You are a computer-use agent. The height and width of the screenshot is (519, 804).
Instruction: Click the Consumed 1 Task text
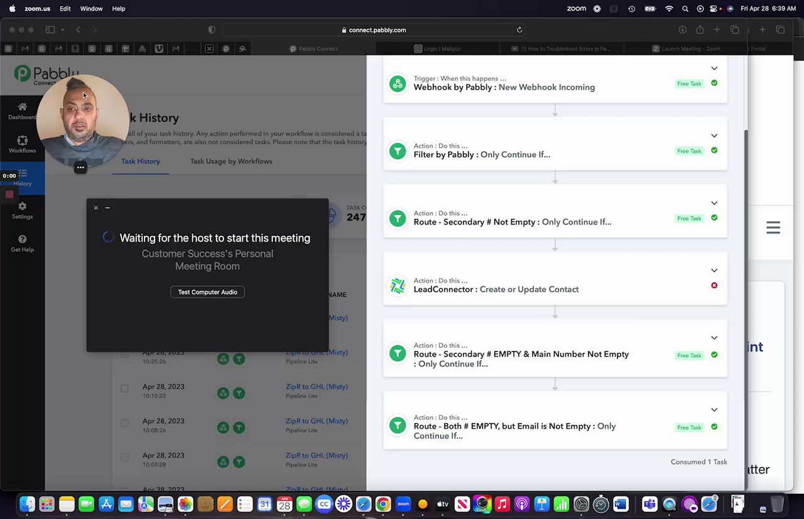(698, 462)
